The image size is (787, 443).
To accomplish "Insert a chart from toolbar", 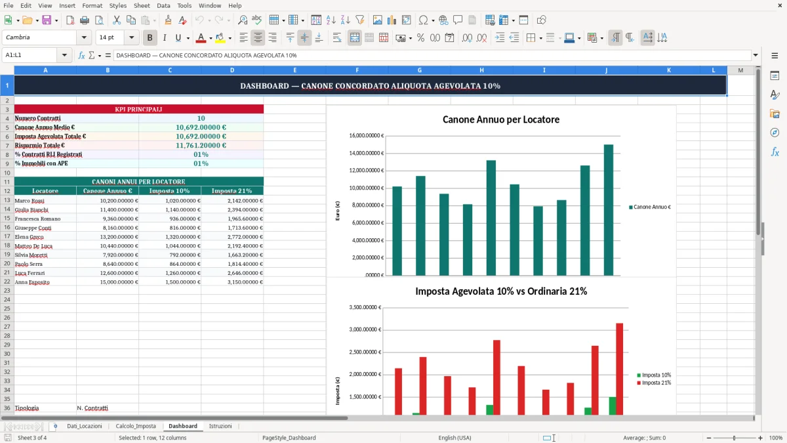I will 392,20.
